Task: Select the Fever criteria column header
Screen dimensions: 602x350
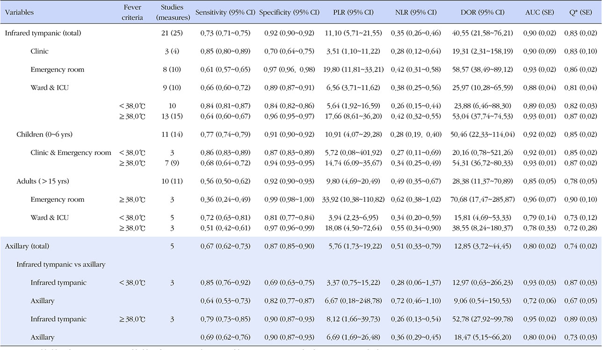Action: [133, 13]
